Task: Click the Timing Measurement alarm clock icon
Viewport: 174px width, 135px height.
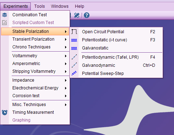Action: (x=5, y=112)
